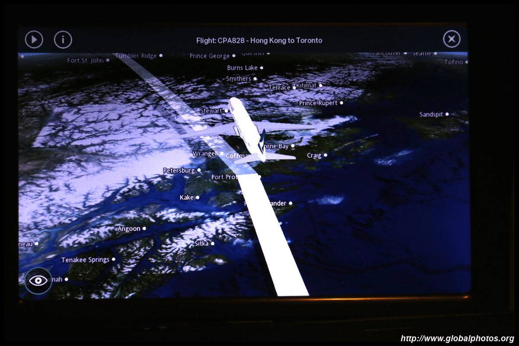Close the flight map view
The height and width of the screenshot is (346, 519).
452,40
